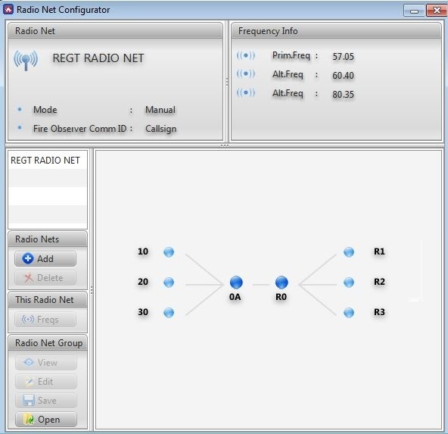This screenshot has width=448, height=434.
Task: Click the signal icon beside Alt.Freq 80.35
Action: click(246, 92)
